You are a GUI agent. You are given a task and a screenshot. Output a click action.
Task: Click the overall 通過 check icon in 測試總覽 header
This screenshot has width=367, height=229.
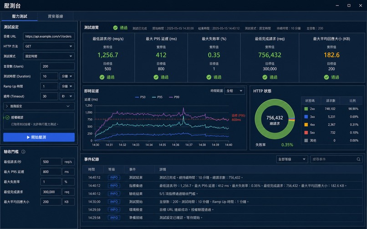click(115, 28)
